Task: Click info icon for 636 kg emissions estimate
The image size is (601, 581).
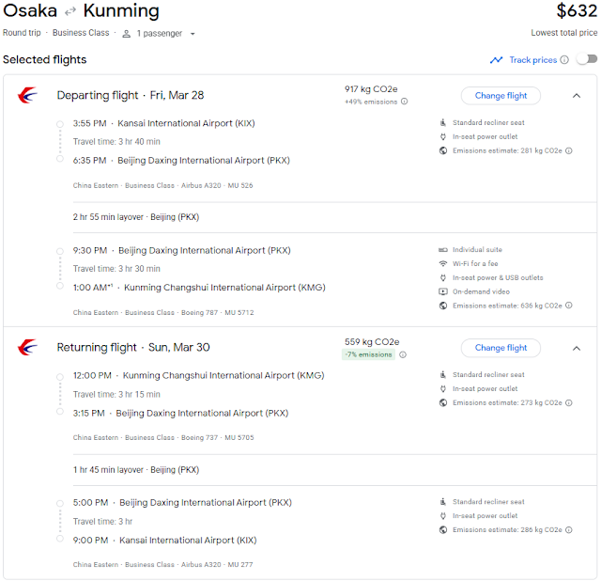Action: pos(569,306)
